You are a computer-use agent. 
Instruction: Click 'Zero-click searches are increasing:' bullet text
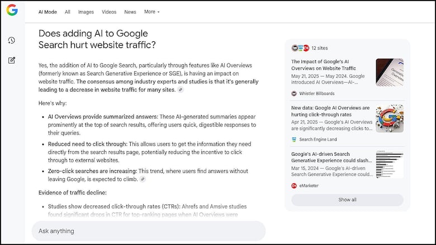pos(92,171)
